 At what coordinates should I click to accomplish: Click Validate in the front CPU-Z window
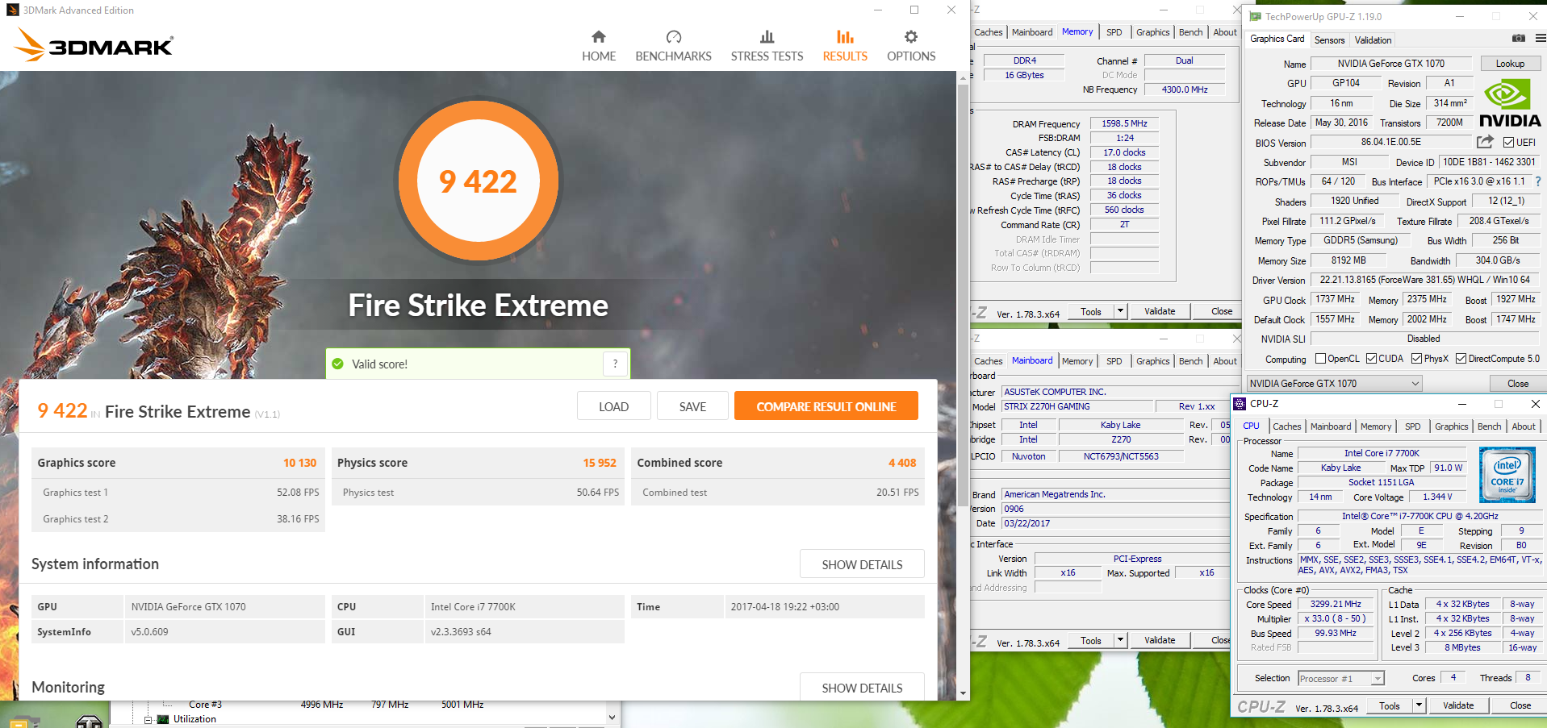coord(1457,705)
